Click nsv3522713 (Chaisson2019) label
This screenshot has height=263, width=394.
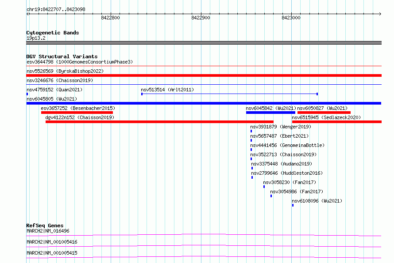283,154
